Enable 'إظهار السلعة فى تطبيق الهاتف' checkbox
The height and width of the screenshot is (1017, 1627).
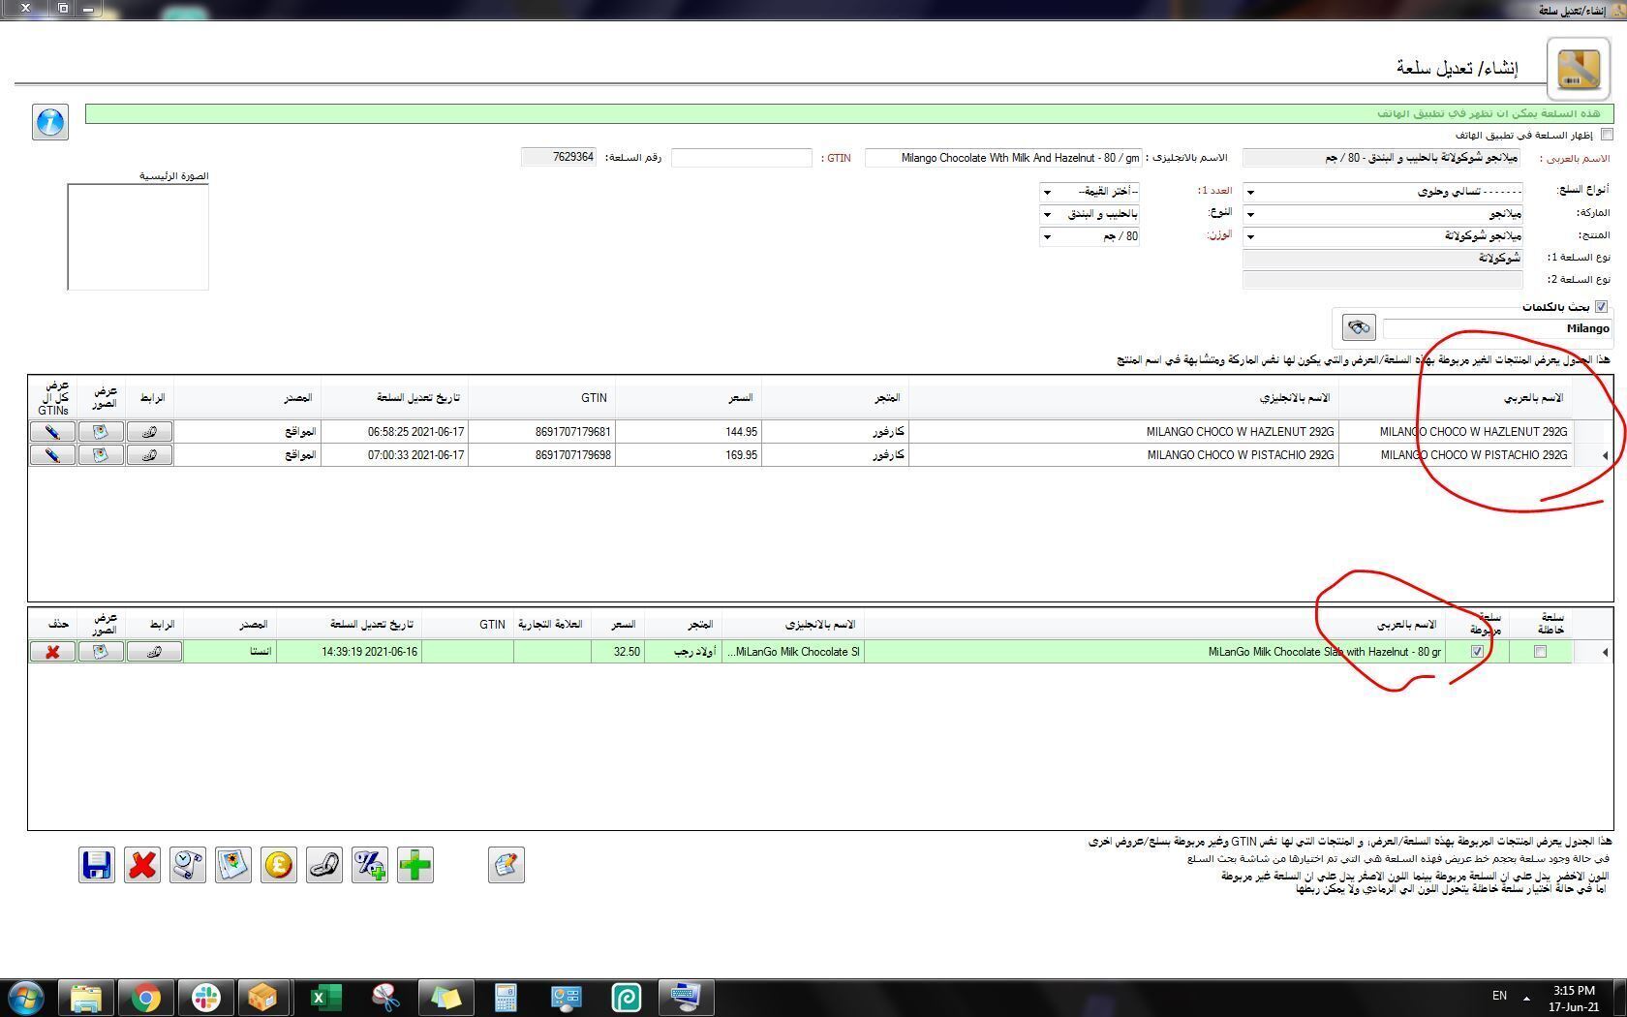[1607, 135]
